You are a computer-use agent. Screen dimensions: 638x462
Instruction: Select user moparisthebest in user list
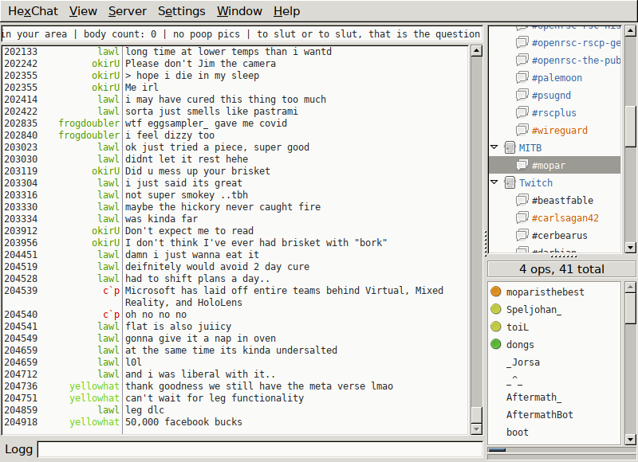[545, 292]
